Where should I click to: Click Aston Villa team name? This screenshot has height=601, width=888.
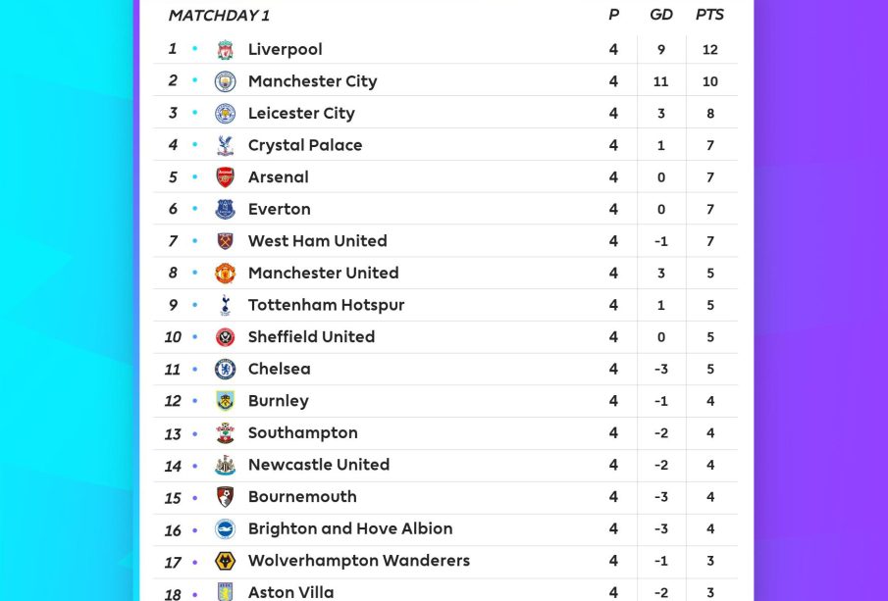coord(290,591)
